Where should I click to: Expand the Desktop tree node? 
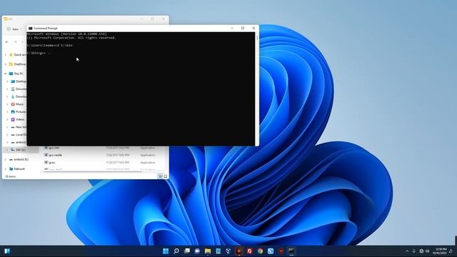coord(7,81)
